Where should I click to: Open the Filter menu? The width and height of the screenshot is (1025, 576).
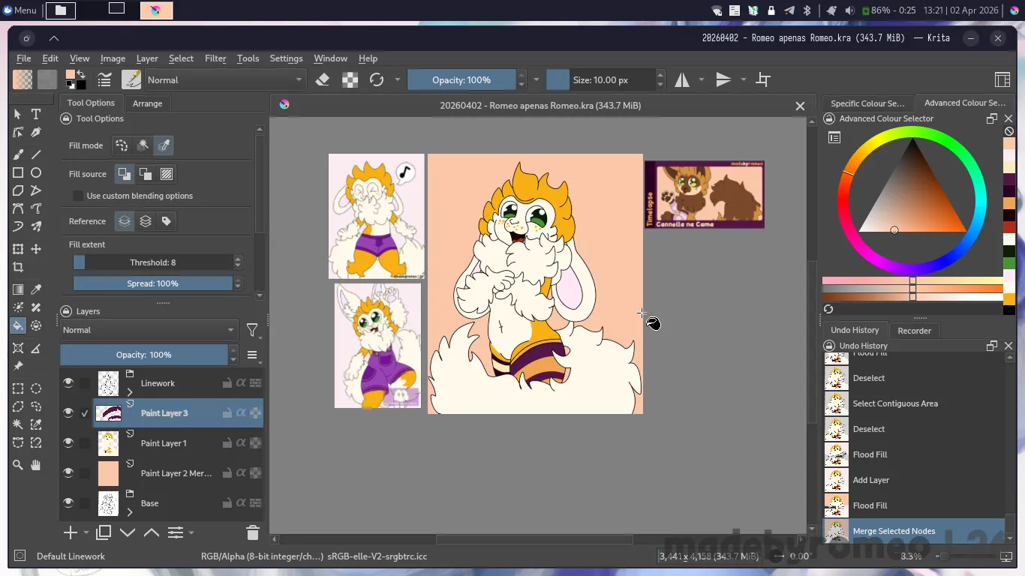click(215, 58)
